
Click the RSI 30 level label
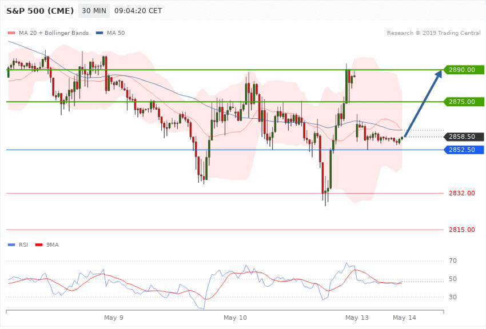click(453, 297)
